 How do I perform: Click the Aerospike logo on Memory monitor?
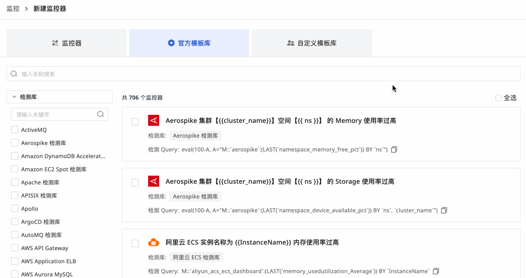click(x=154, y=120)
